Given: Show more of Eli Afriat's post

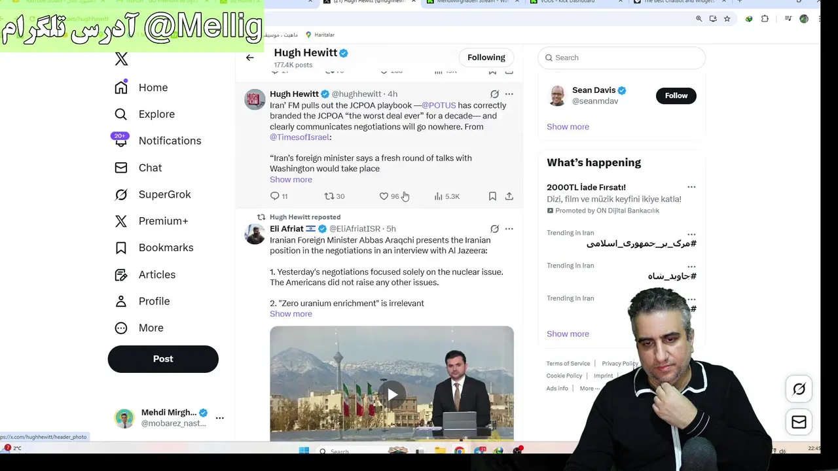Looking at the screenshot, I should tap(291, 314).
